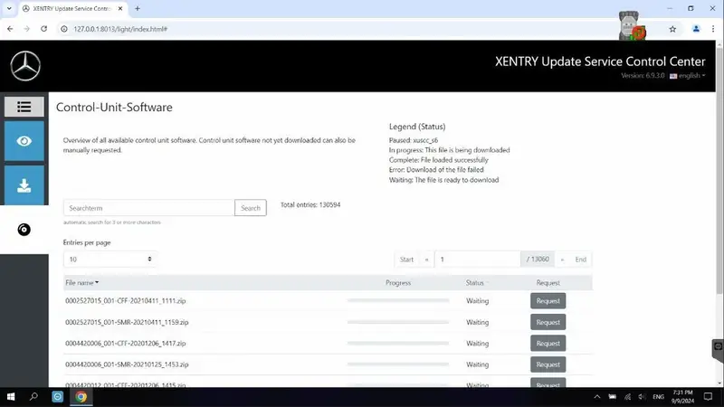
Task: Click the ENG language tray indicator
Action: point(659,397)
